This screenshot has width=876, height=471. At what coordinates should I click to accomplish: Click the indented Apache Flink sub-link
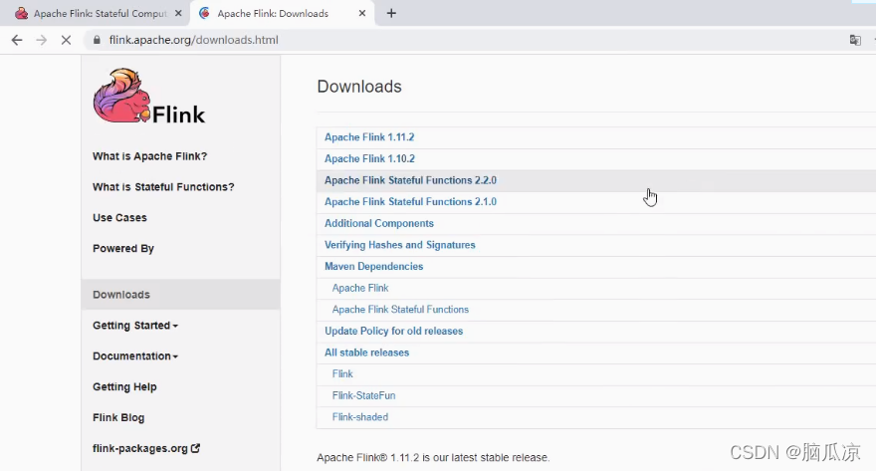(359, 289)
